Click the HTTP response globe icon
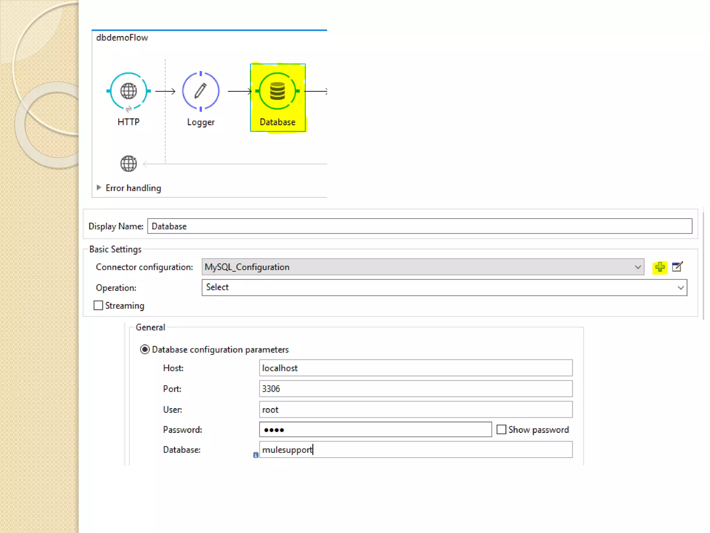Image resolution: width=710 pixels, height=533 pixels. coord(128,164)
